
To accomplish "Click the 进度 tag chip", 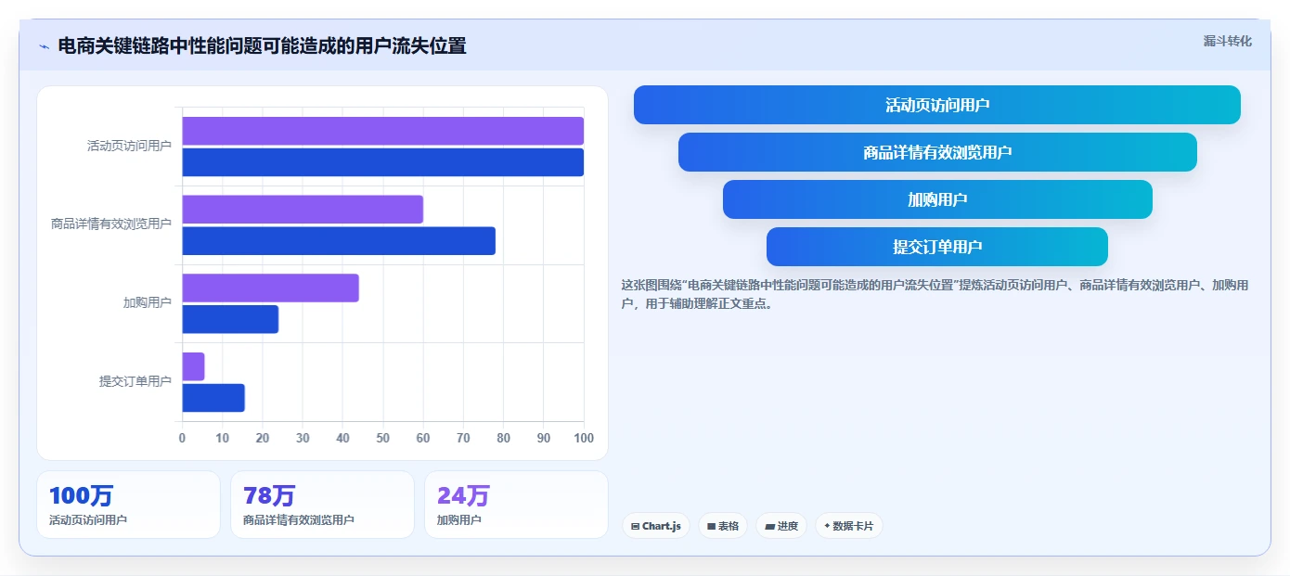I will click(781, 526).
